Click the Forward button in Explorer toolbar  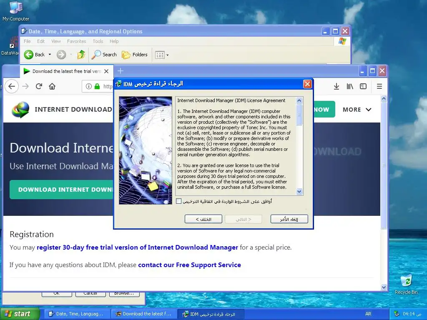(x=61, y=55)
